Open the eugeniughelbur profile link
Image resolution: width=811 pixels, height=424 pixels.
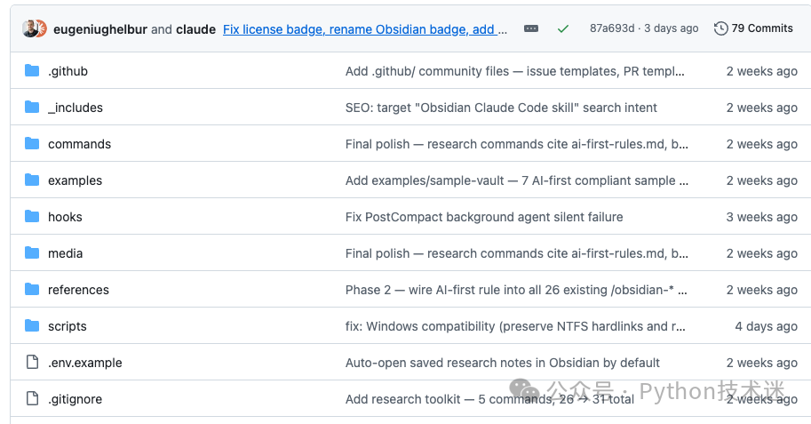point(100,29)
